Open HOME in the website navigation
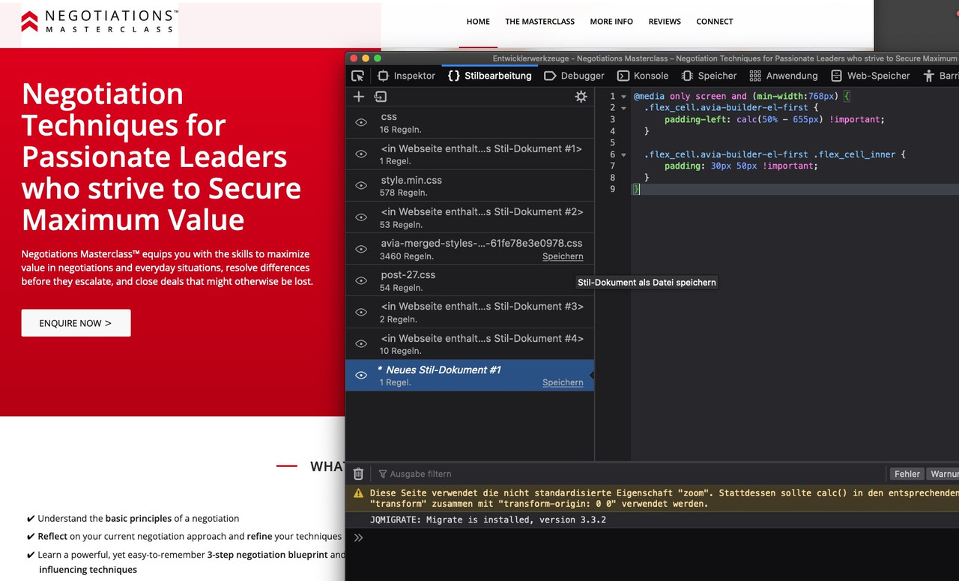 (x=478, y=22)
